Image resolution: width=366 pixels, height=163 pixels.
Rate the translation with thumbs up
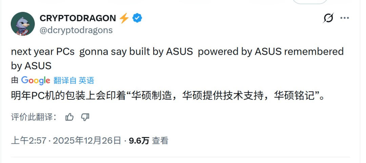pyautogui.click(x=69, y=117)
